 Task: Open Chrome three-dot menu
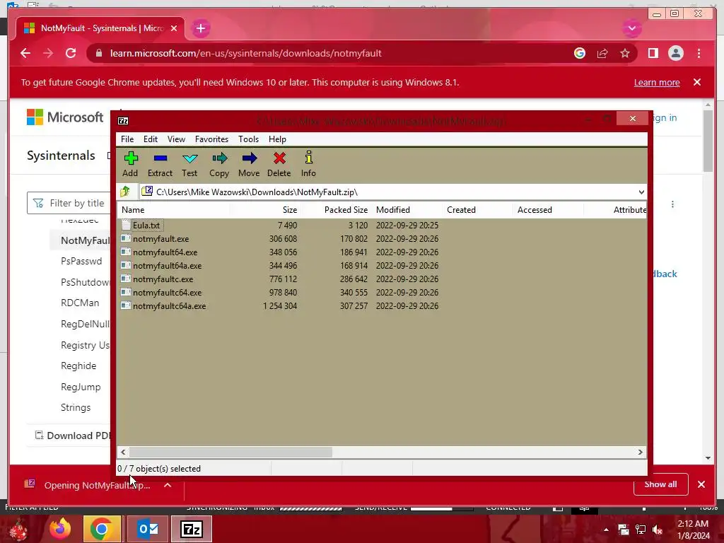[x=699, y=54]
